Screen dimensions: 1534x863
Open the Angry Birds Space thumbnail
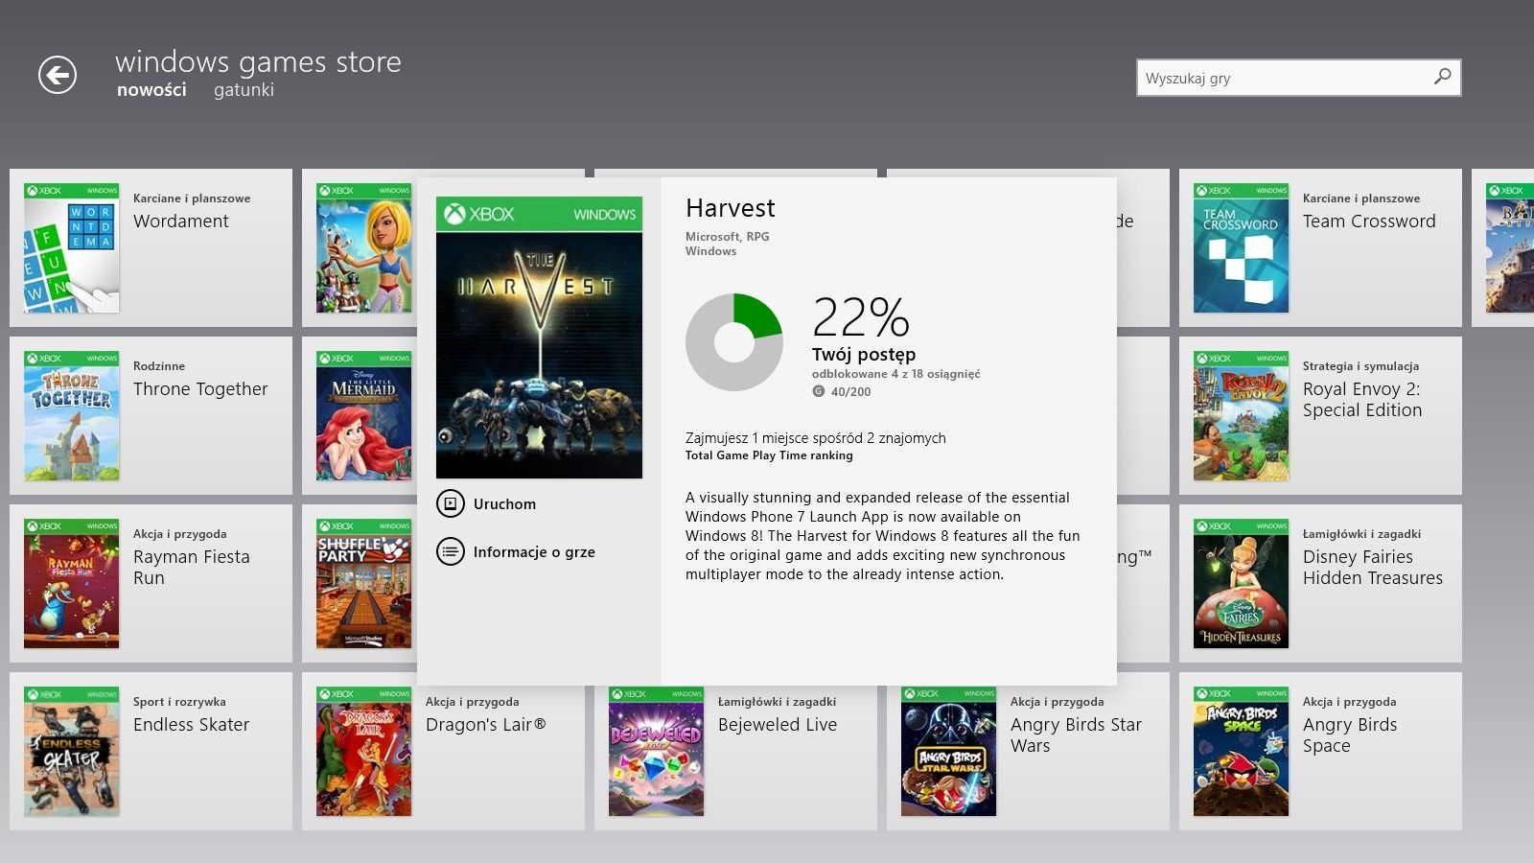coord(1242,751)
